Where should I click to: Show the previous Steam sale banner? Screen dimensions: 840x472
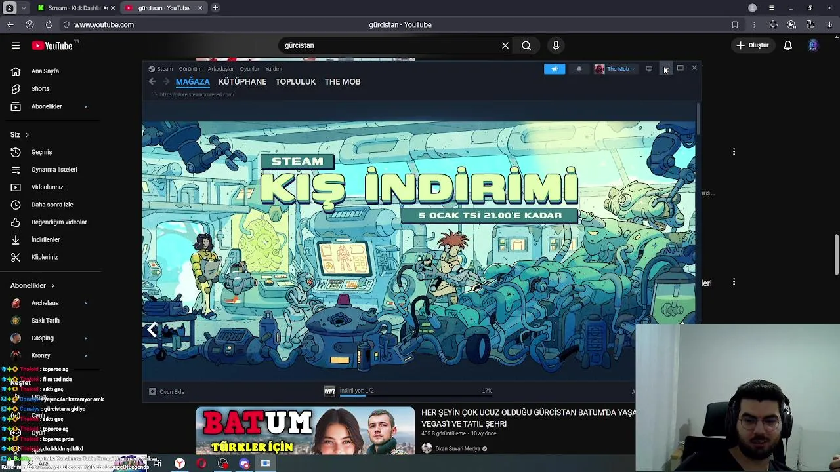pyautogui.click(x=152, y=330)
